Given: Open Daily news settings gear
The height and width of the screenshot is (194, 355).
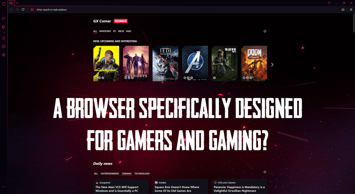Looking at the screenshot, I should (x=265, y=172).
